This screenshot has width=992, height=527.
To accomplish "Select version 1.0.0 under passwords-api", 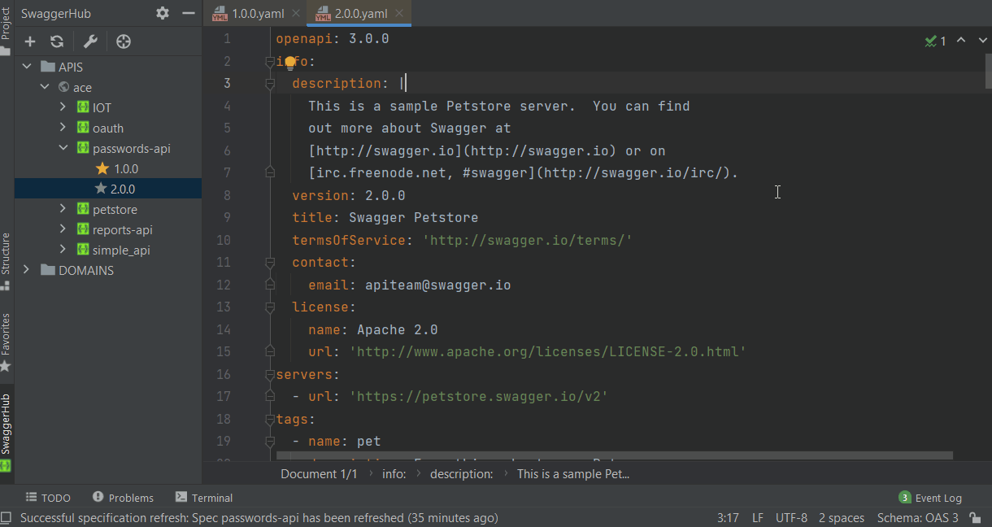I will pos(125,168).
